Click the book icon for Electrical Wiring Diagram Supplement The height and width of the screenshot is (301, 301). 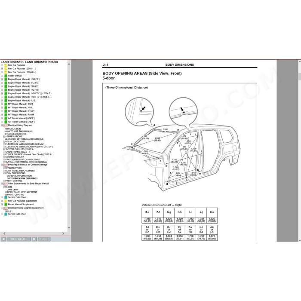click(x=6, y=208)
